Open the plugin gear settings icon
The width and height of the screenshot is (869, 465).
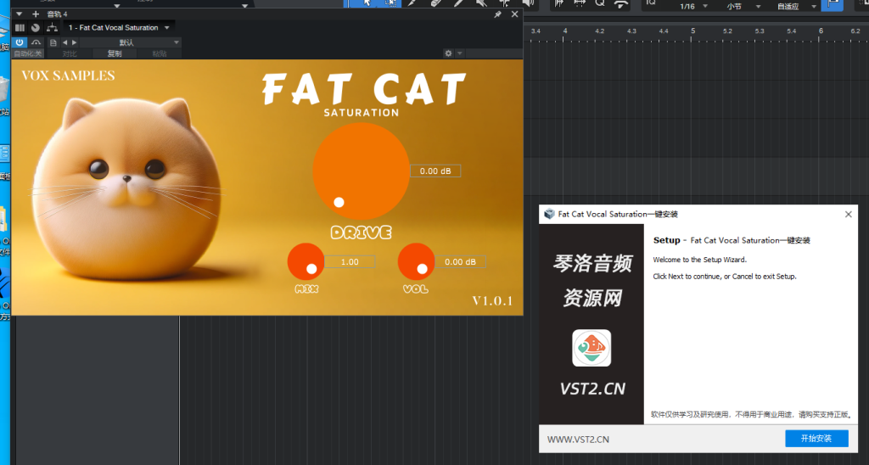[x=448, y=53]
